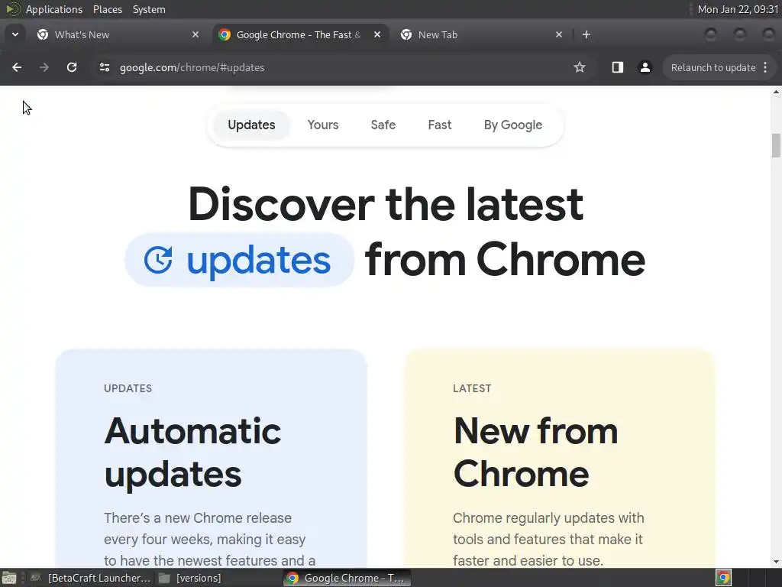Bookmark this page with the star icon
This screenshot has height=587, width=782.
579,67
